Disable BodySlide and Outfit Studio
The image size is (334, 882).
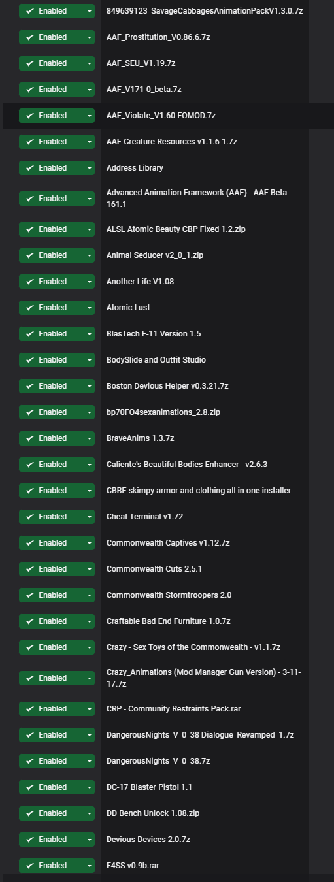(51, 360)
